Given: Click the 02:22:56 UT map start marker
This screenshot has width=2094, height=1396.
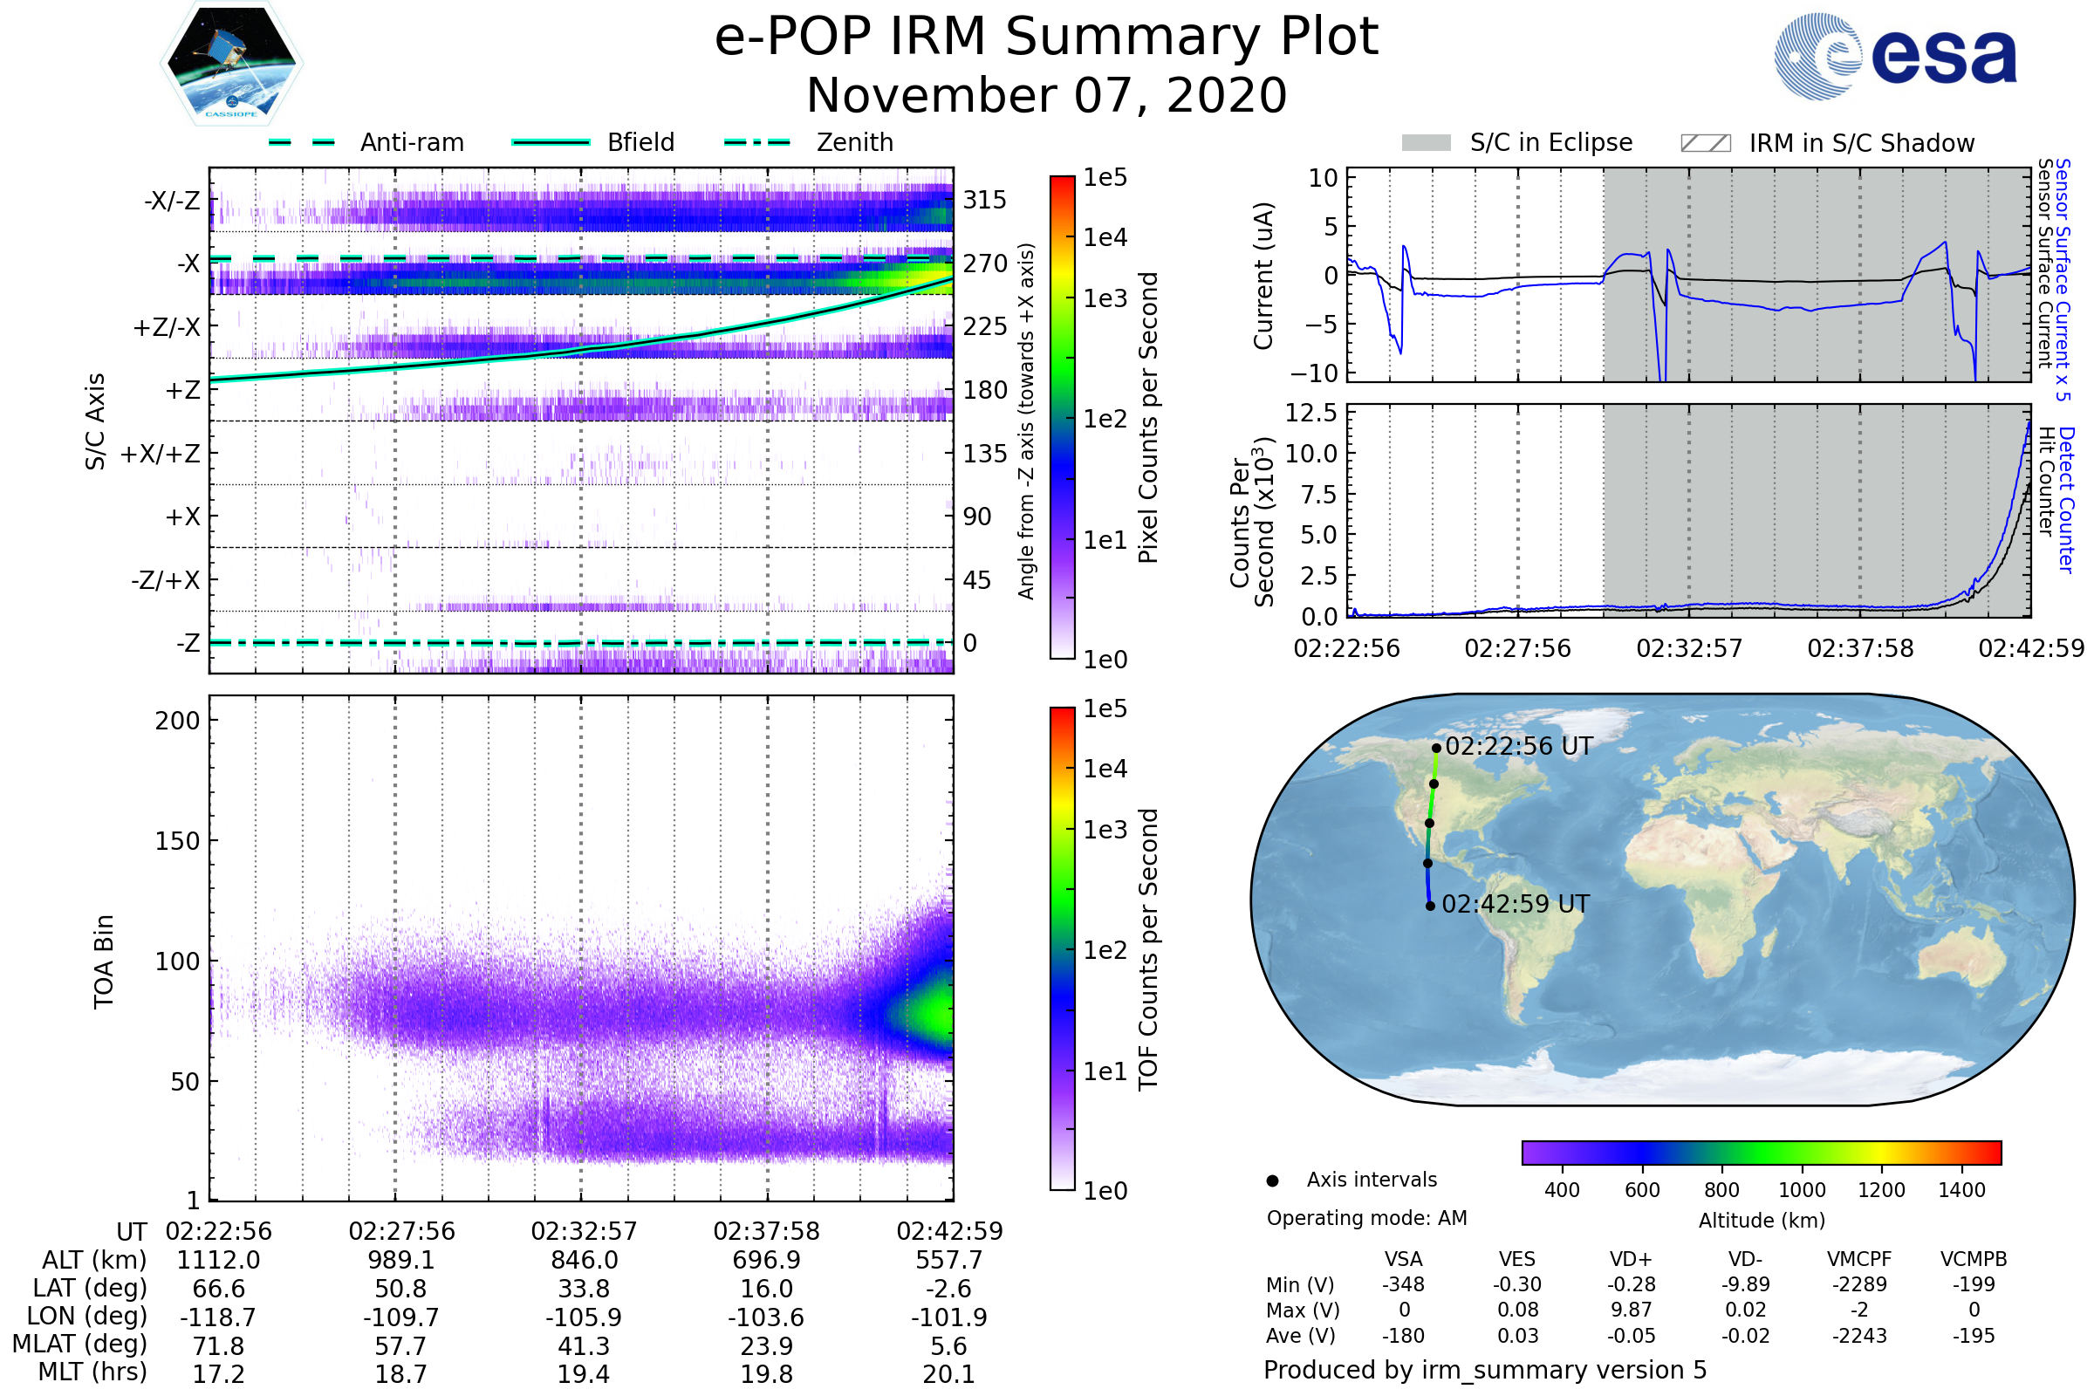Looking at the screenshot, I should 1436,749.
